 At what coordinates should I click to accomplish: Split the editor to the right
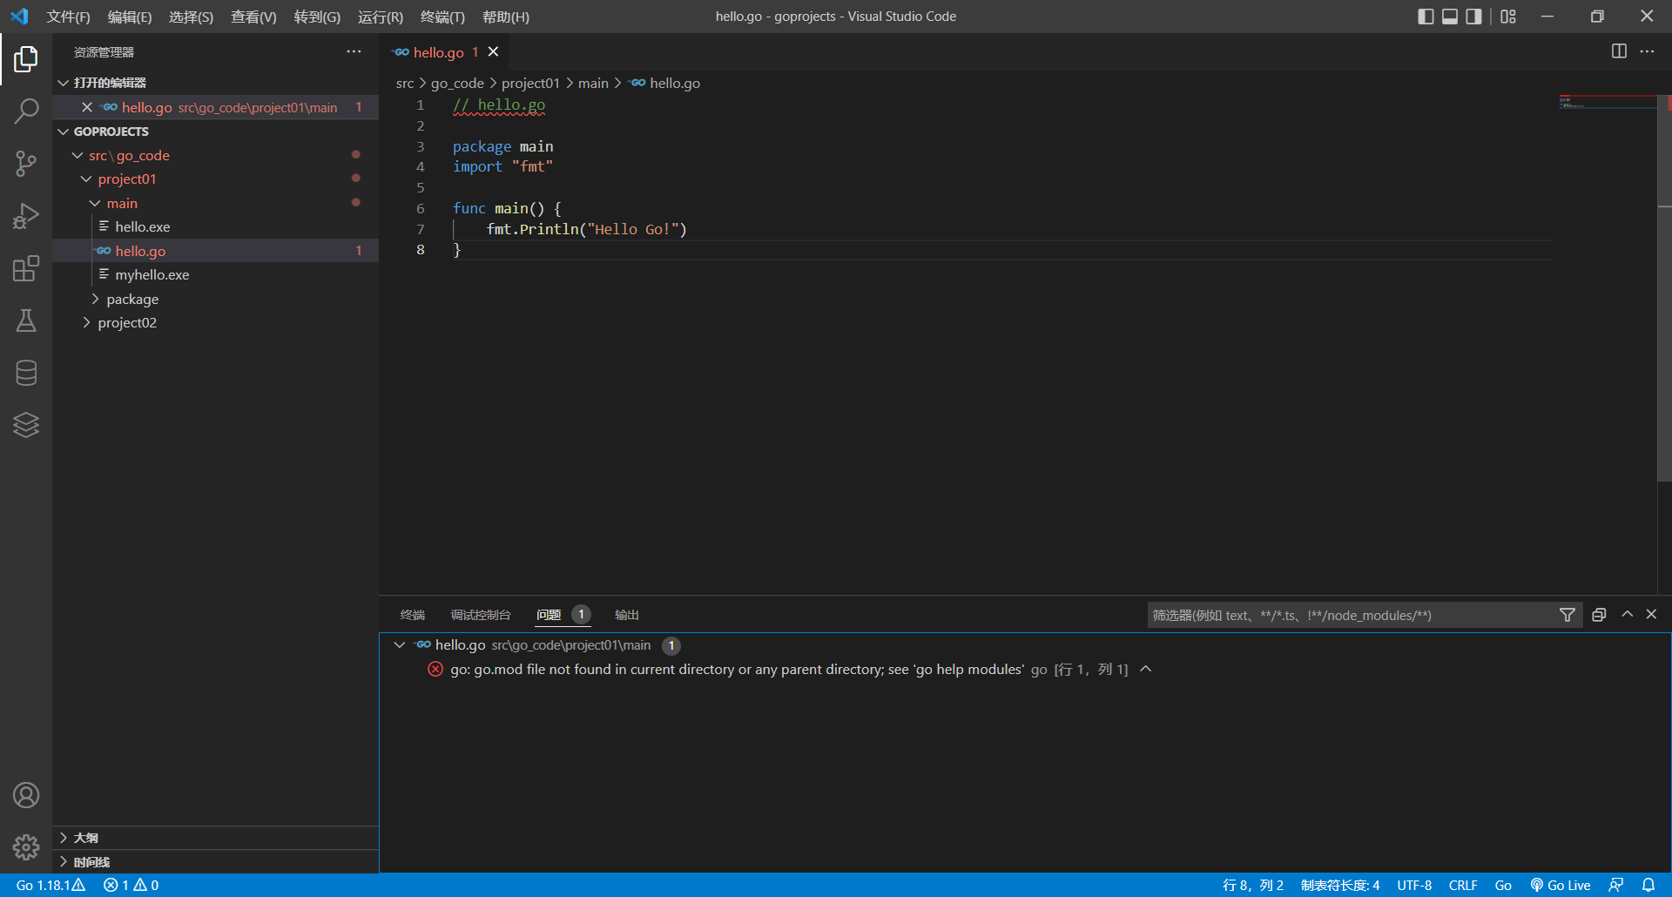[x=1619, y=51]
